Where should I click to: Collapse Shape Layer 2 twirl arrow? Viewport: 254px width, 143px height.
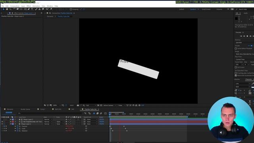tap(11, 124)
